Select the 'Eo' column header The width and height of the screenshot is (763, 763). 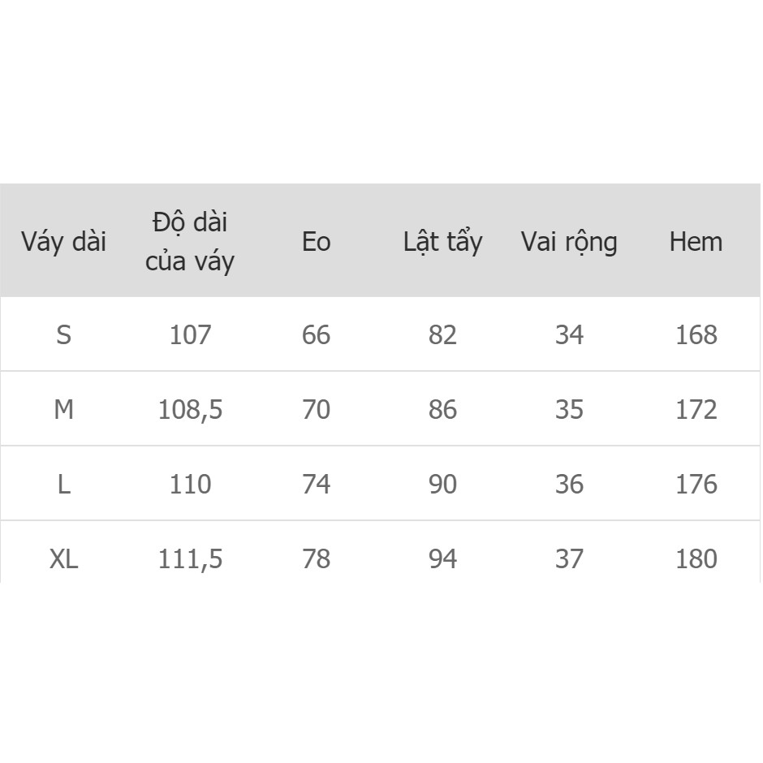[x=317, y=242]
